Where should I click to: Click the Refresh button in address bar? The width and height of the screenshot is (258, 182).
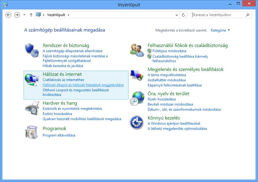tap(183, 15)
